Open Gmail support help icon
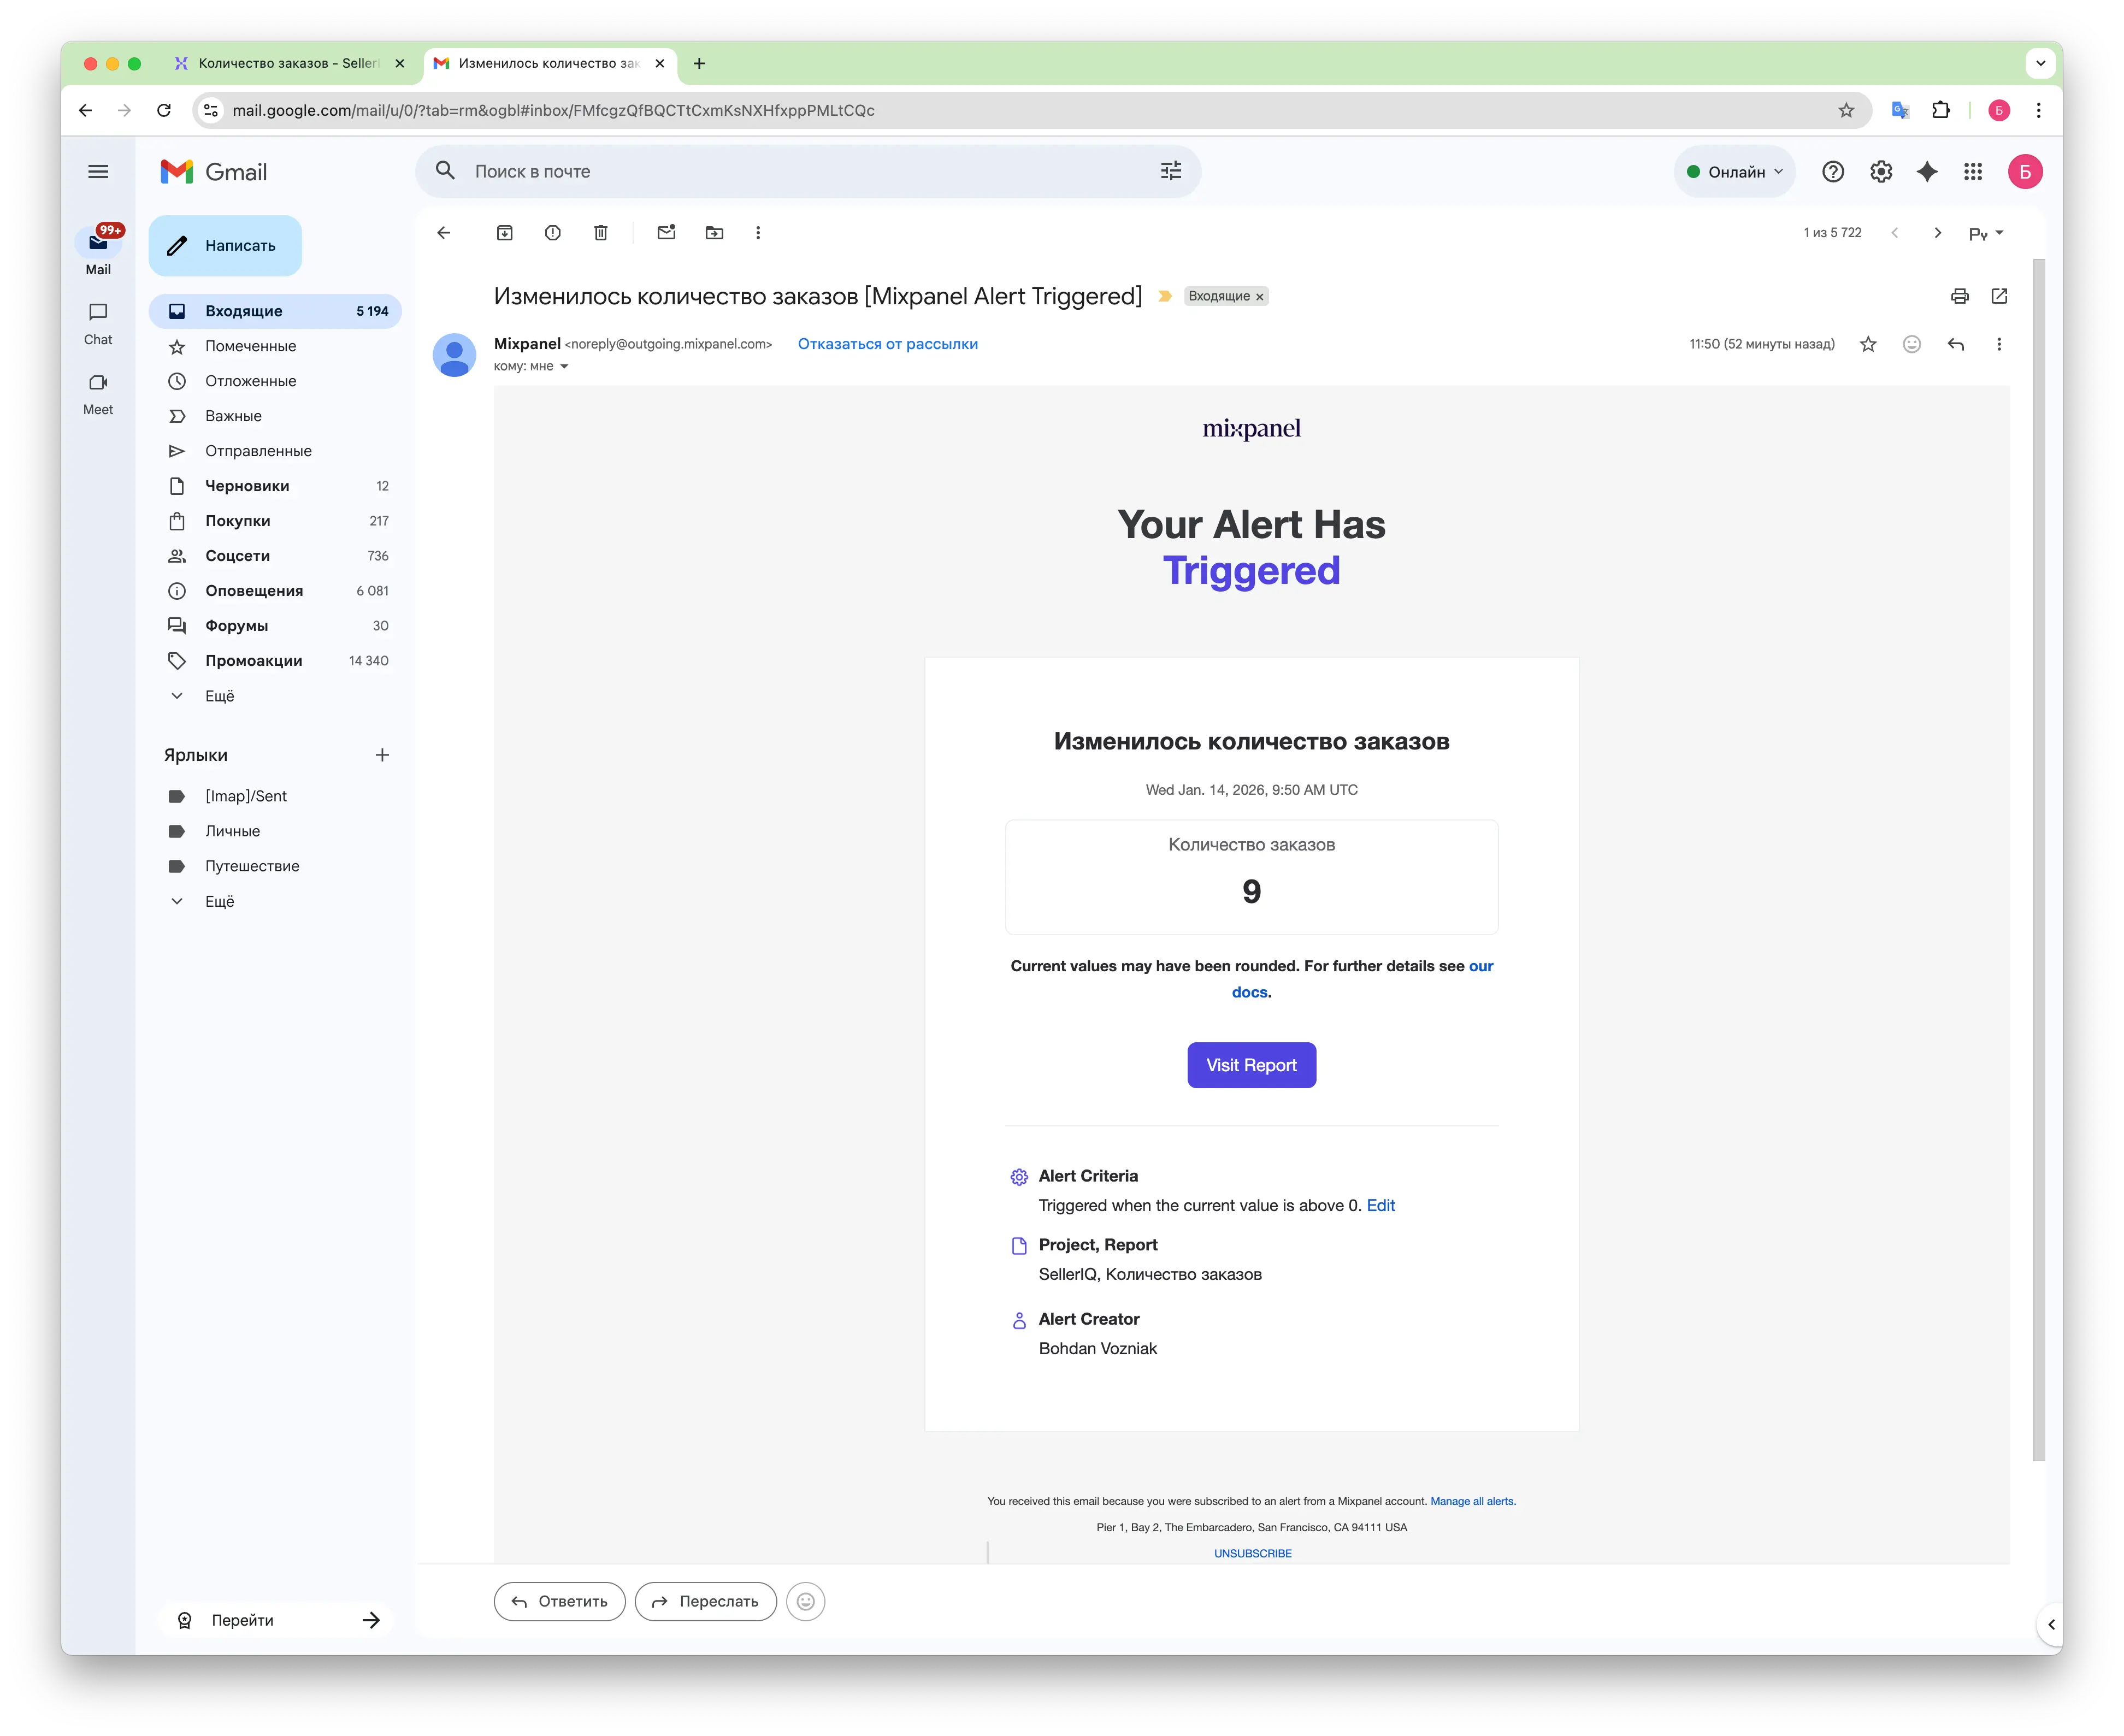 click(x=1833, y=172)
